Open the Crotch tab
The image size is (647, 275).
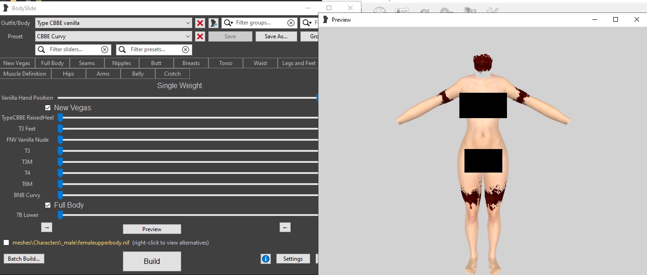172,74
